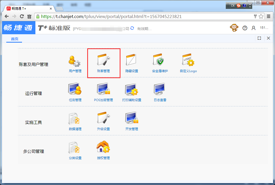Image resolution: width=275 pixels, height=185 pixels.
Task: Open the help question mark icon
Action: click(245, 28)
